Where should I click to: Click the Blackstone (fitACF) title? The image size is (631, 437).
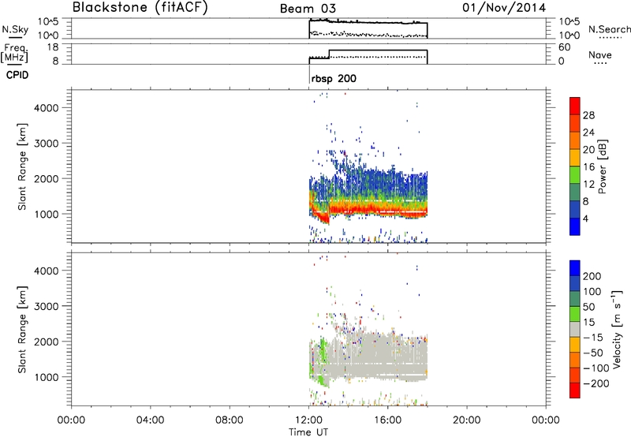140,8
